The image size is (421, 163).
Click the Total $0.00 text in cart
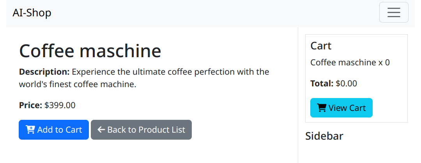[x=334, y=84]
